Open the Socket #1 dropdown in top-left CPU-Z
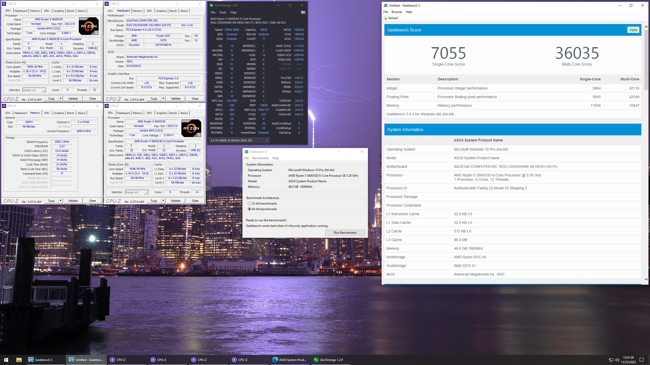Image resolution: width=650 pixels, height=365 pixels. tap(34, 90)
